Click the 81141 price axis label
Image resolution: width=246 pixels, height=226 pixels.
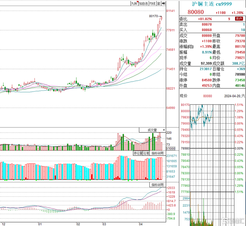click(x=170, y=11)
